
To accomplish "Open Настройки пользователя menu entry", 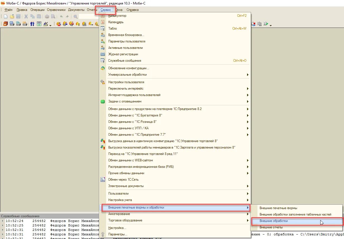I will (175, 82).
